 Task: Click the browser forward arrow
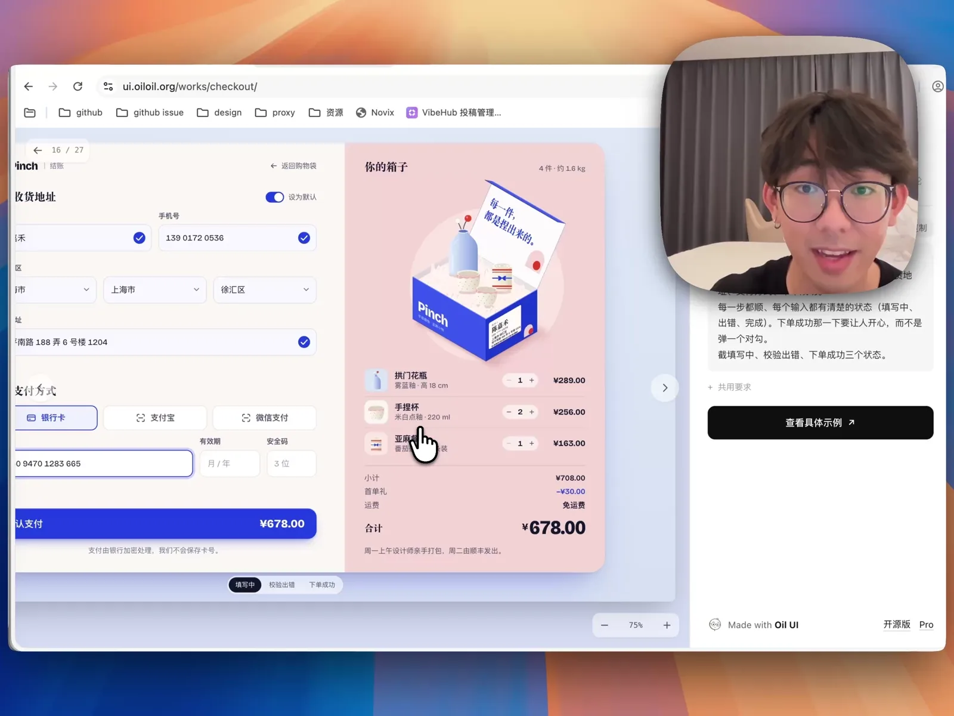[x=53, y=87]
